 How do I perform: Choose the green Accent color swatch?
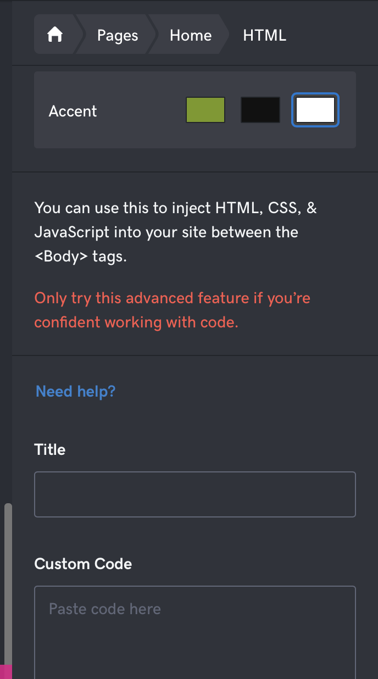(x=205, y=110)
